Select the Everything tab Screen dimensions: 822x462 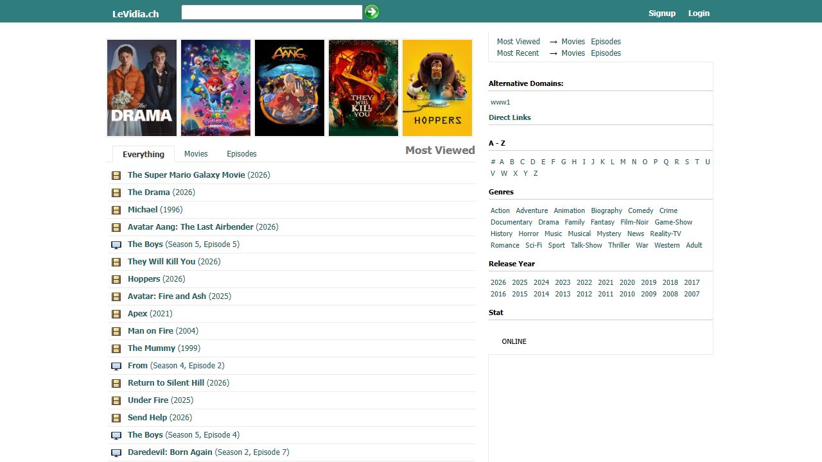coord(143,154)
